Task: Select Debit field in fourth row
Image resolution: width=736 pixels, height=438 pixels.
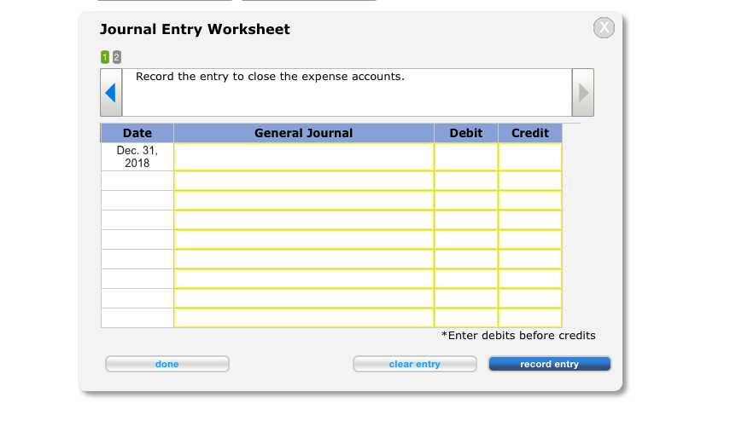Action: click(466, 220)
